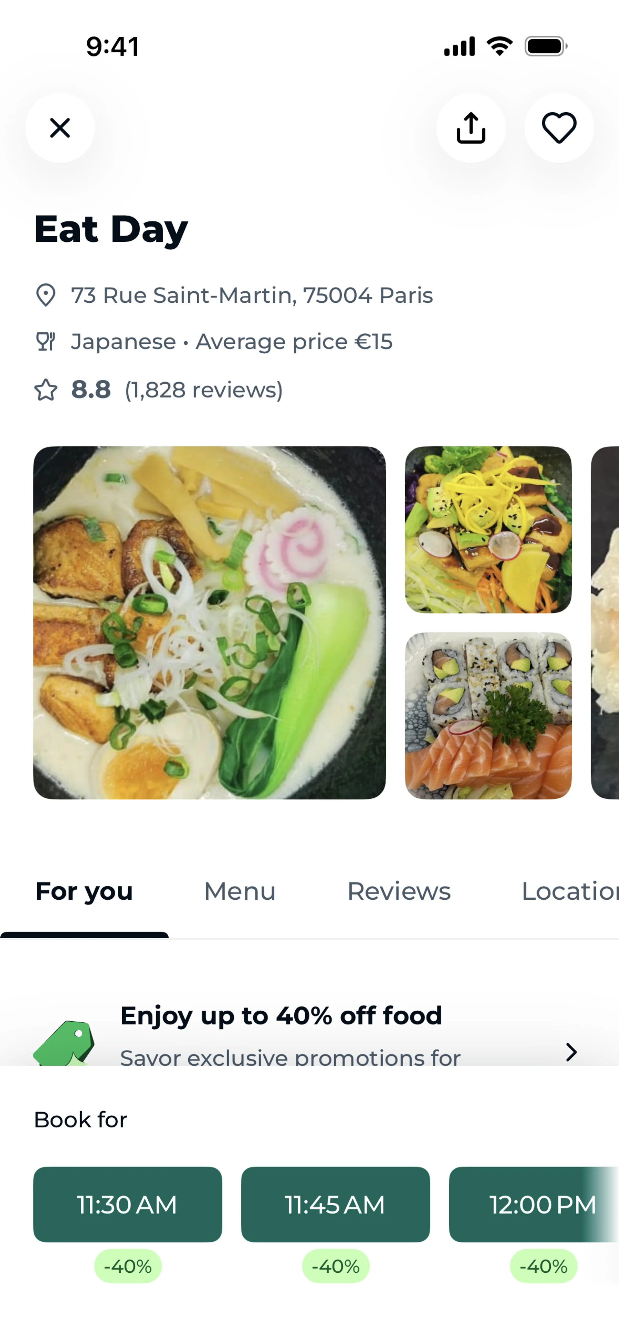619x1343 pixels.
Task: Tap the location pin icon
Action: click(x=46, y=296)
